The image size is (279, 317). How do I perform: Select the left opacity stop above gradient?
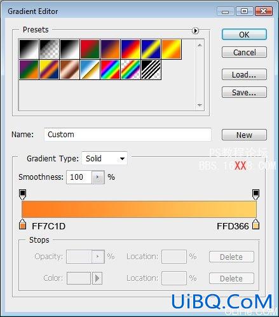pos(22,194)
